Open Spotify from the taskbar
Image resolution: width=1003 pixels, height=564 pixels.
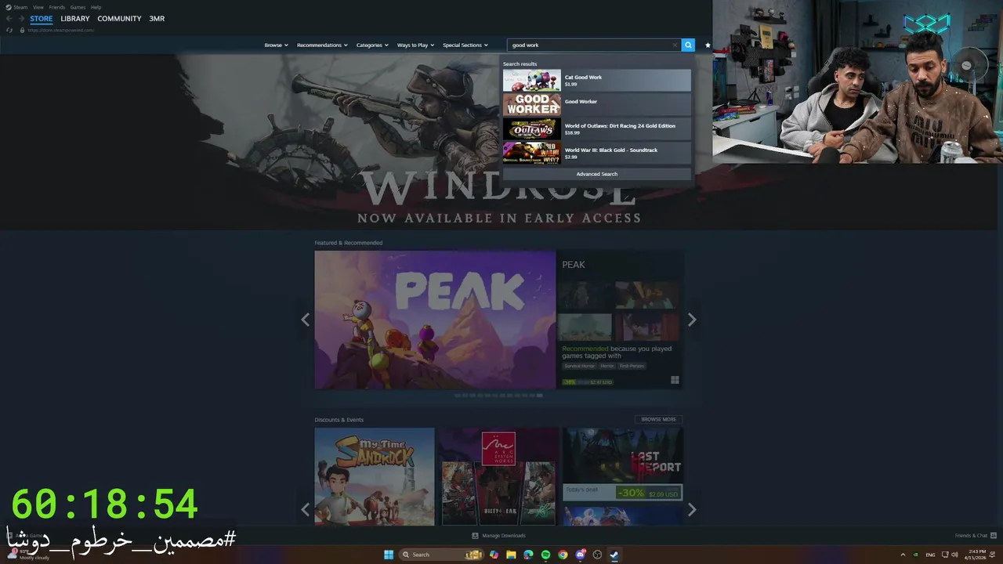[x=545, y=555]
